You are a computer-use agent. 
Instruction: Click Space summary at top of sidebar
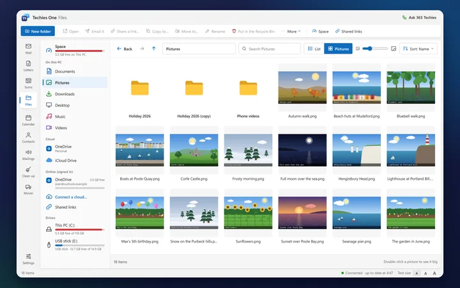[x=75, y=51]
